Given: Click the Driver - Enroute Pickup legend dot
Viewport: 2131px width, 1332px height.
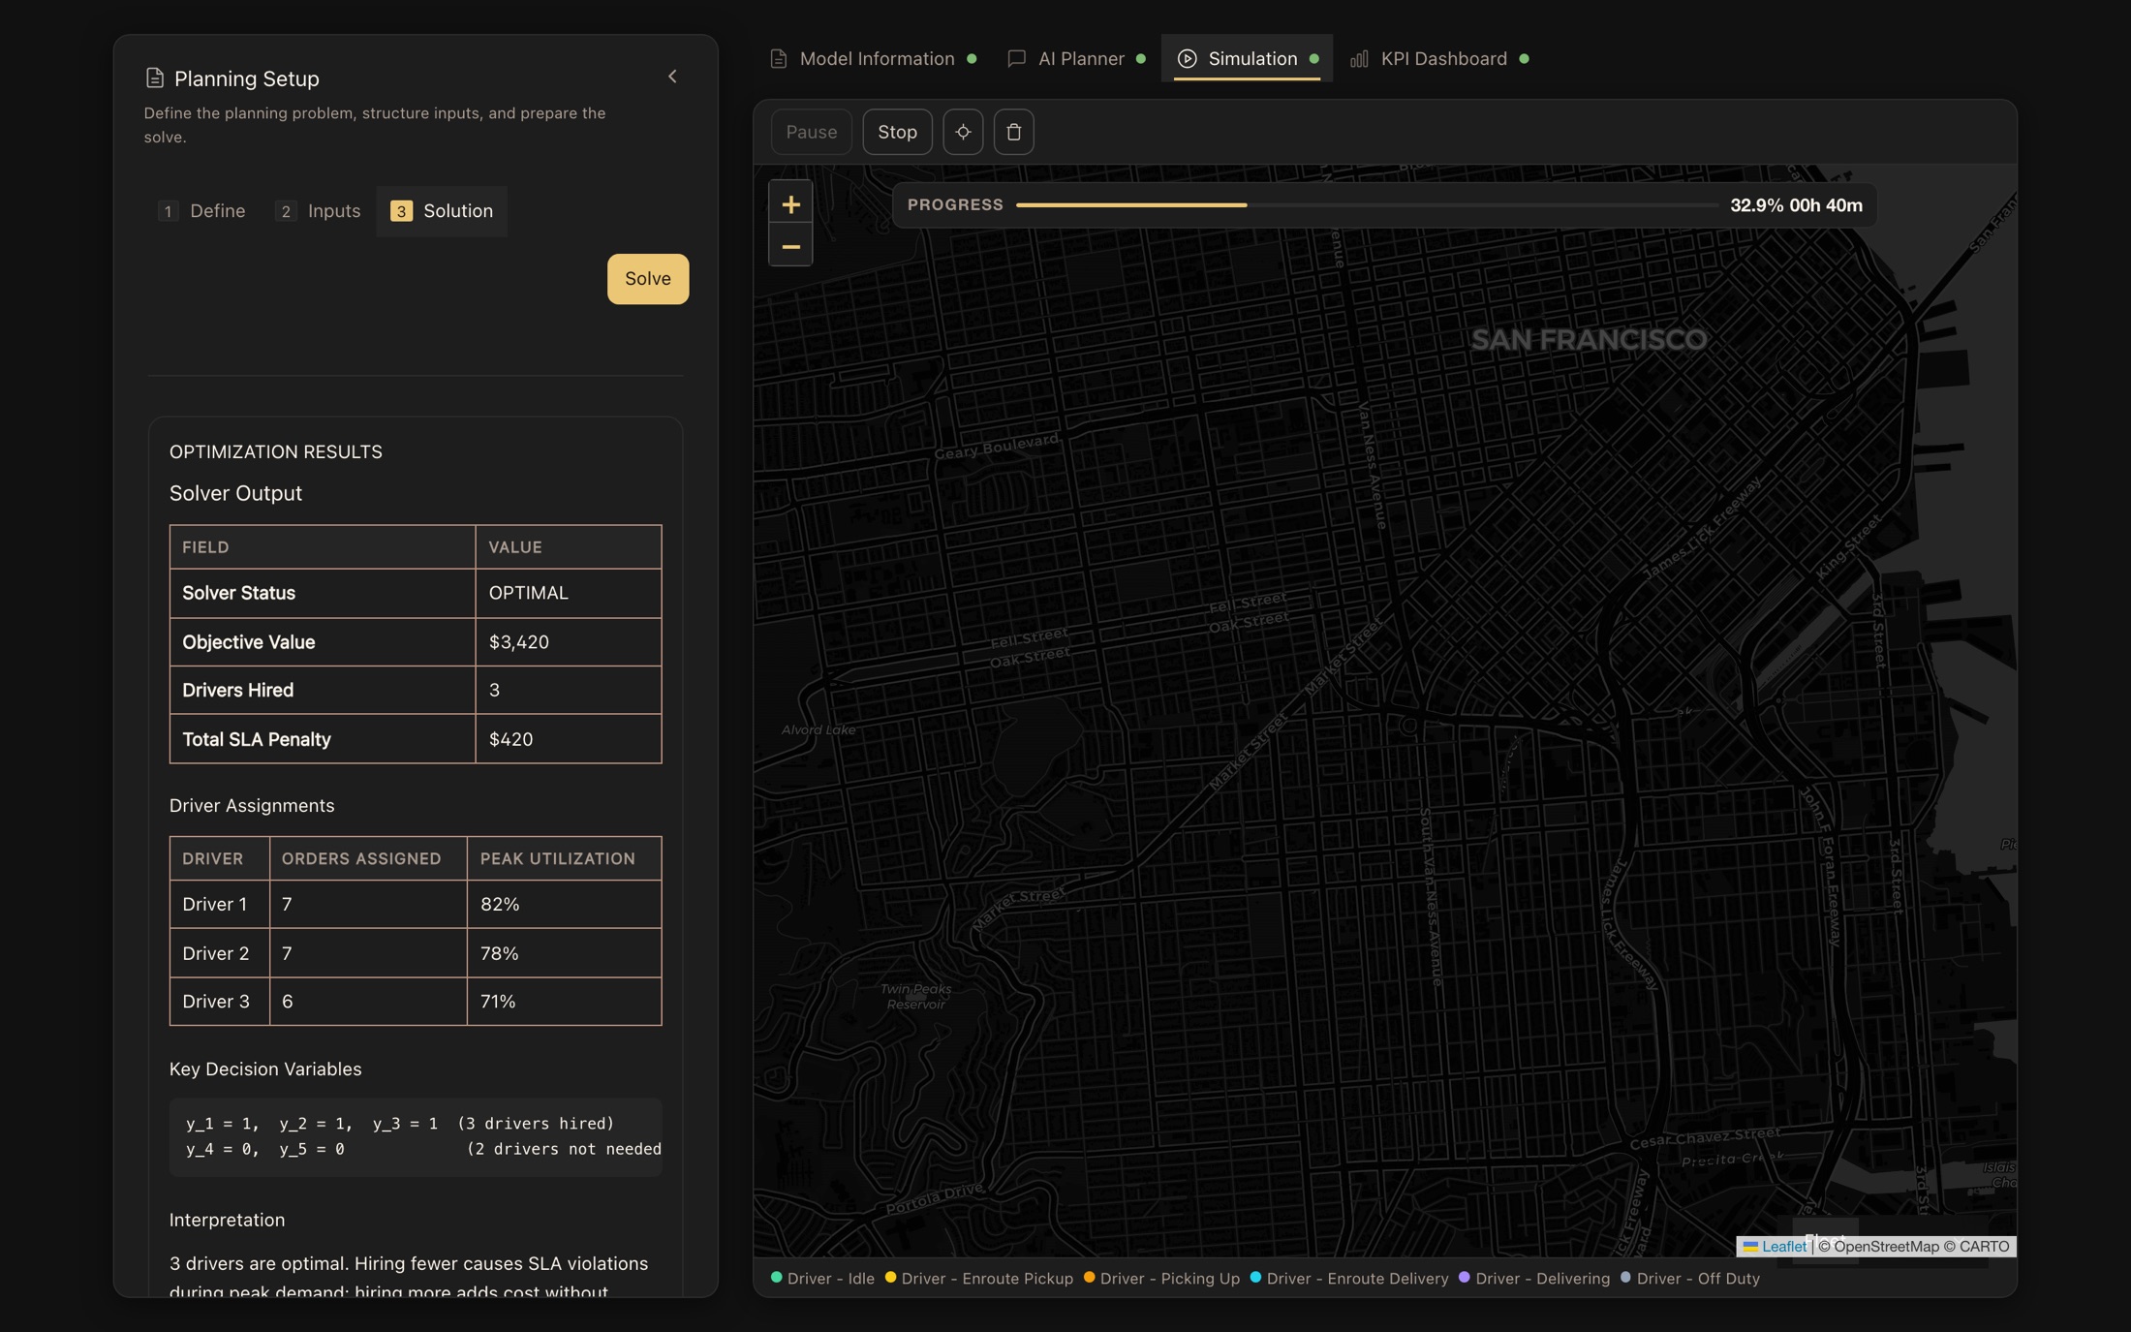Looking at the screenshot, I should coord(890,1278).
